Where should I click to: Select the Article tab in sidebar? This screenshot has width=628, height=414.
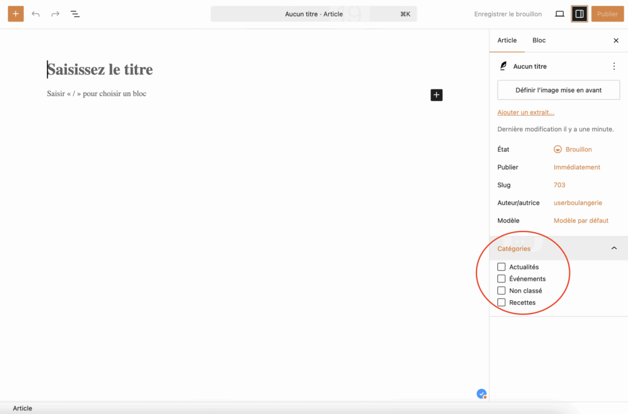click(507, 40)
